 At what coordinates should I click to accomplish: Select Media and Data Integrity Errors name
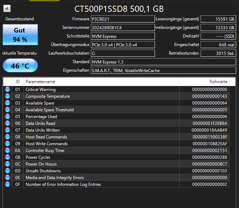[55, 178]
